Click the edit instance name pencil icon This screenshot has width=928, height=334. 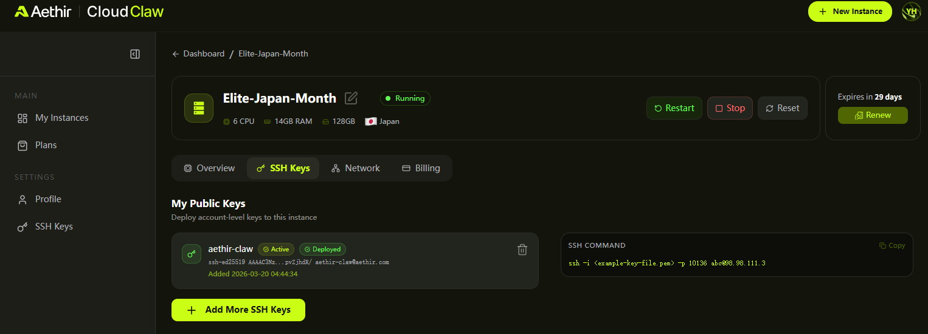(351, 98)
